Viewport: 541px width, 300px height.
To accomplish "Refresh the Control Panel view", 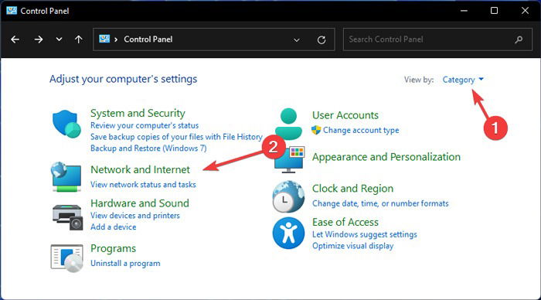I will coord(322,39).
